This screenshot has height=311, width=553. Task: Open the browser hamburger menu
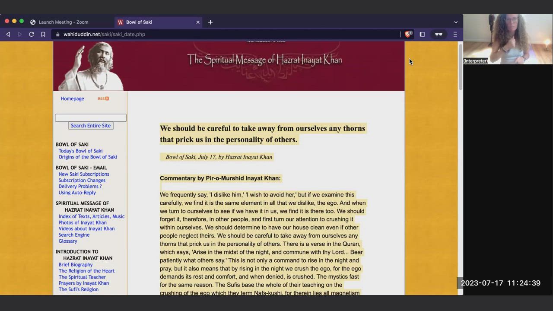click(455, 35)
